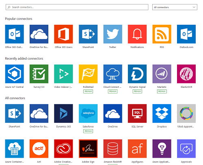Open the Marketo connector

click(162, 74)
